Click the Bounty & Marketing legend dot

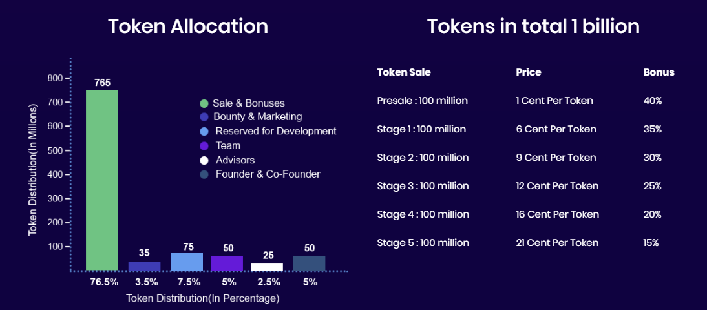[x=204, y=117]
